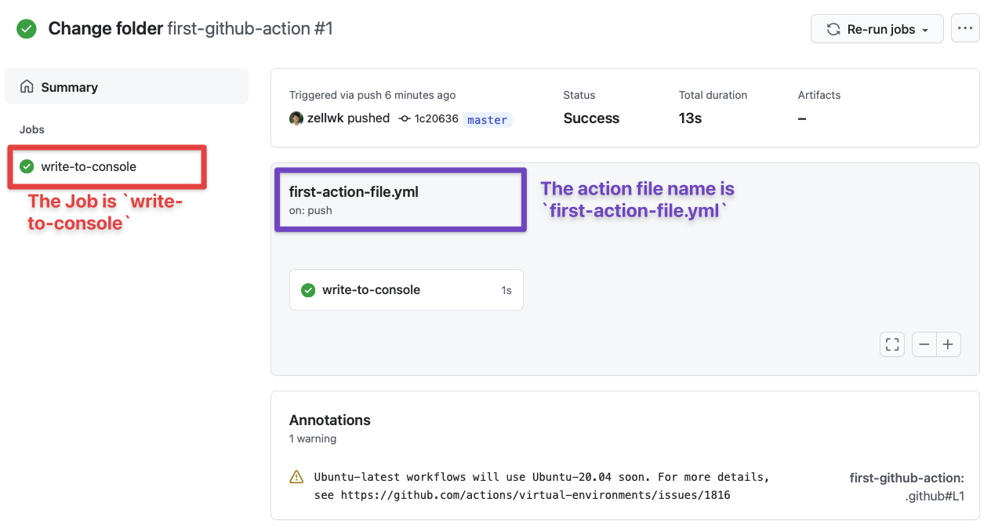Click the Re-run jobs button
The image size is (991, 531).
tap(869, 28)
